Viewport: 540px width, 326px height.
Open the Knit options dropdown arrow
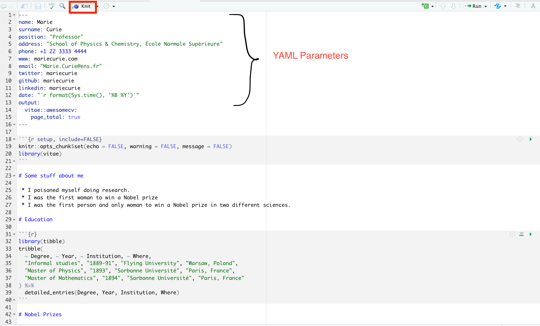97,7
